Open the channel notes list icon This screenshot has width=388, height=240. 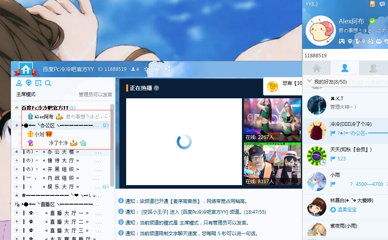click(x=38, y=83)
